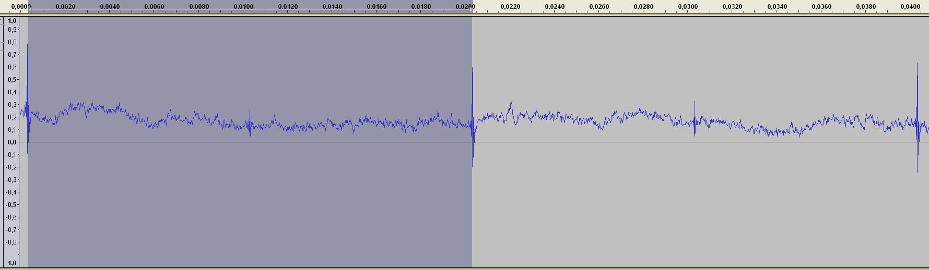This screenshot has height=270, width=929.
Task: Click the 0,5 label on the amplitude scale
Action: click(x=12, y=80)
